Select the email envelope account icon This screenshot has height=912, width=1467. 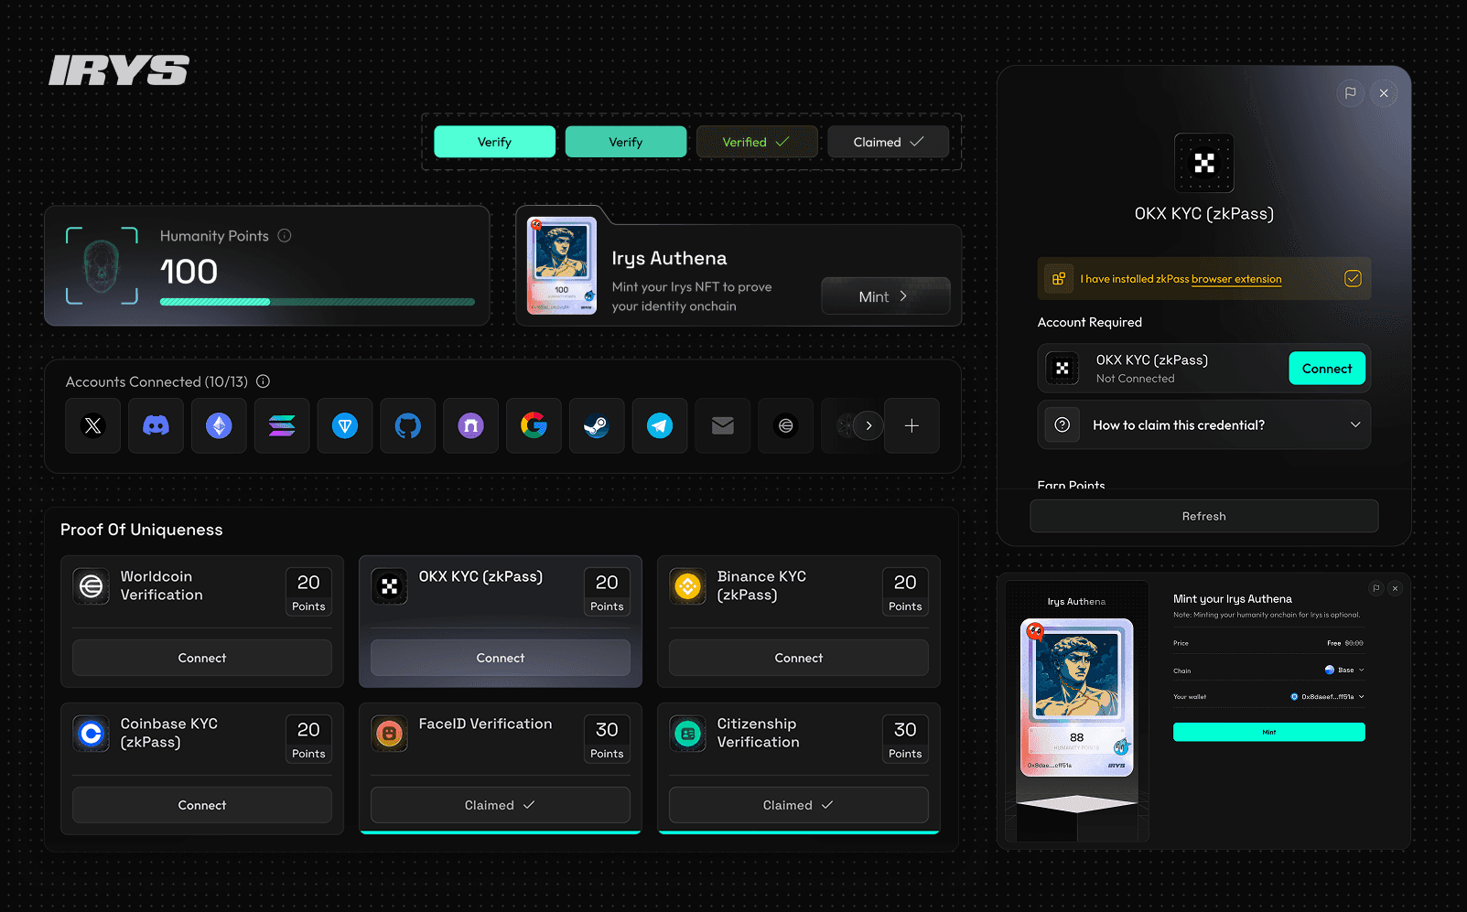[723, 425]
